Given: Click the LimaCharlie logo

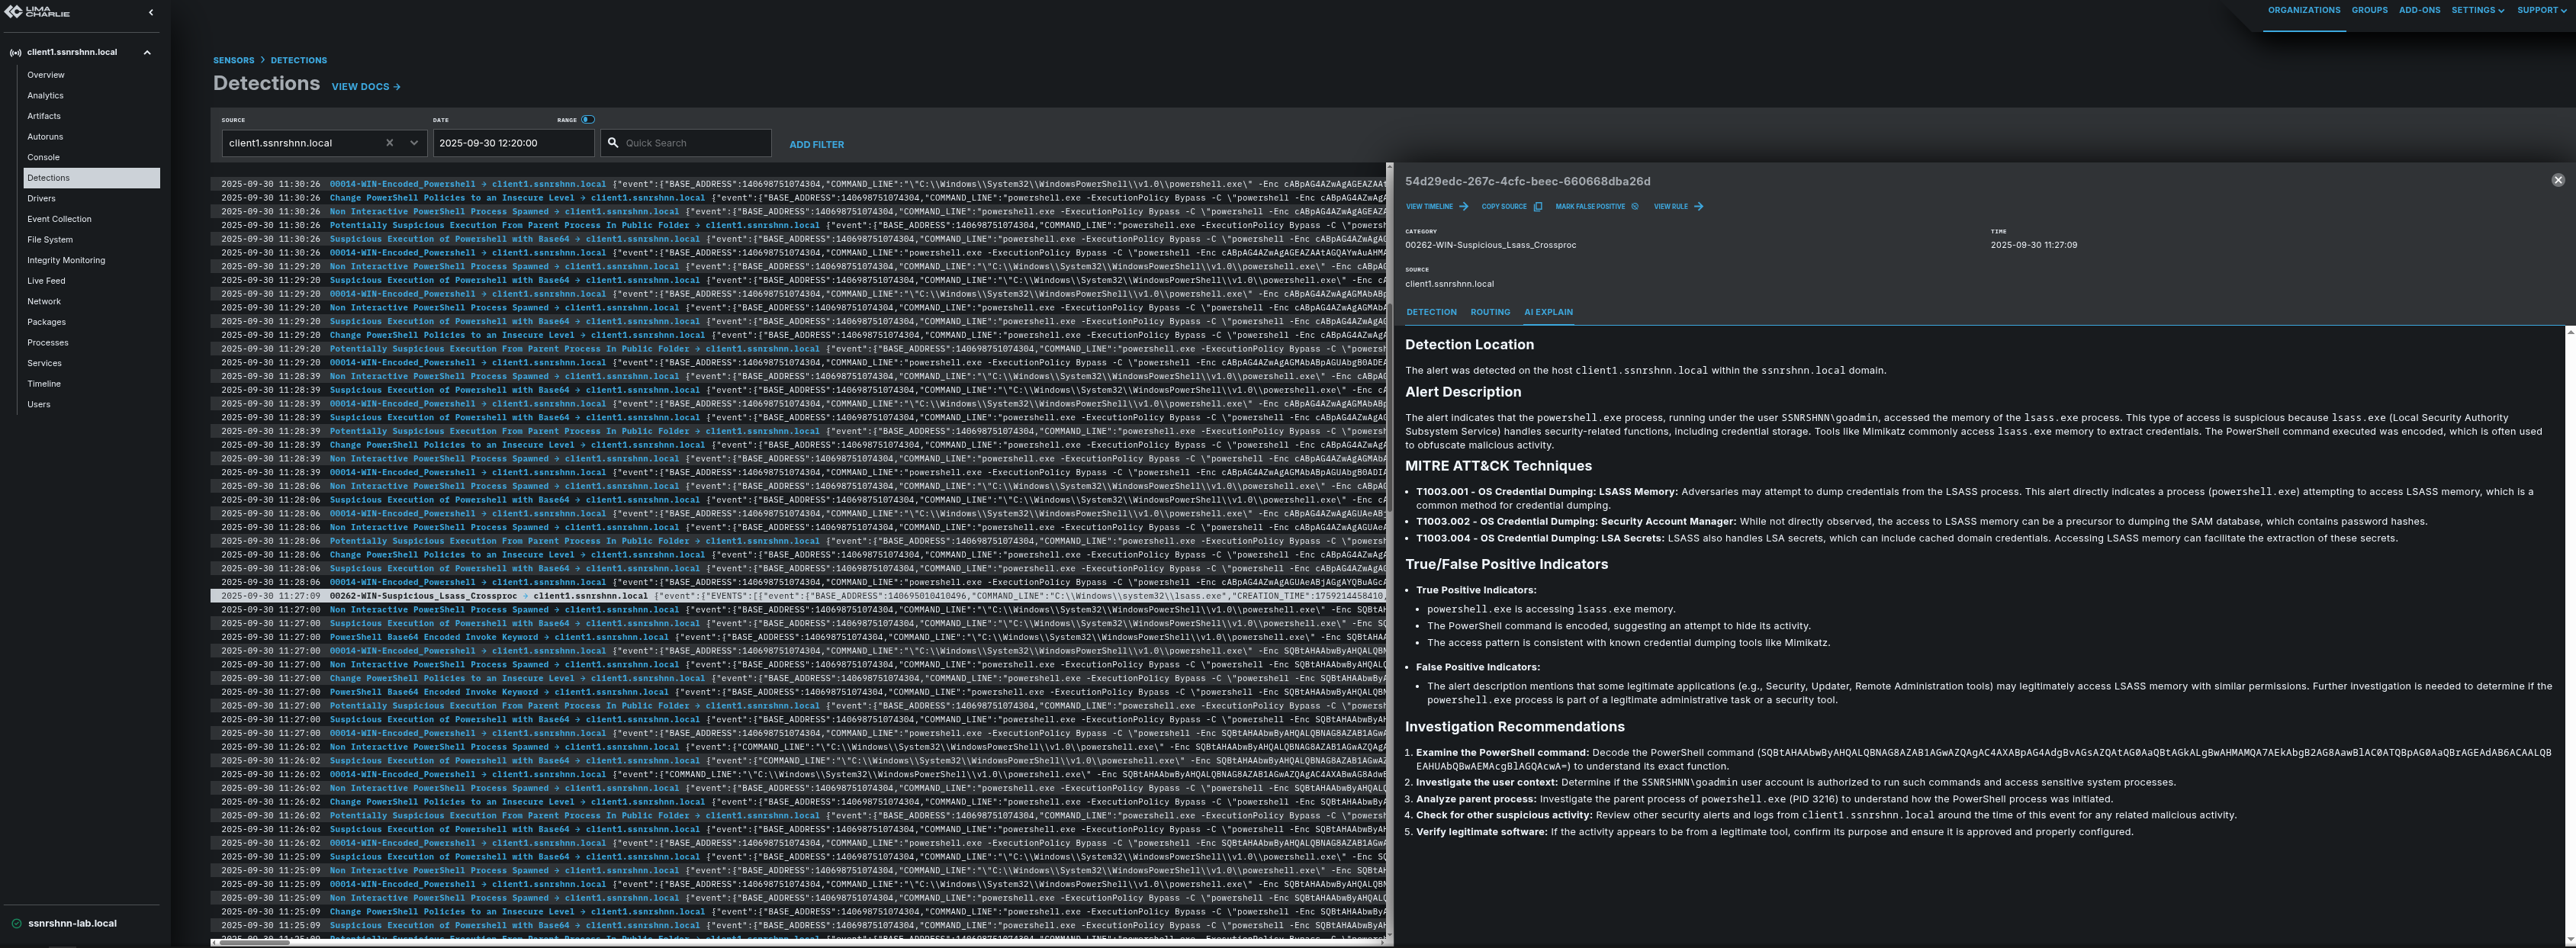Looking at the screenshot, I should (37, 12).
